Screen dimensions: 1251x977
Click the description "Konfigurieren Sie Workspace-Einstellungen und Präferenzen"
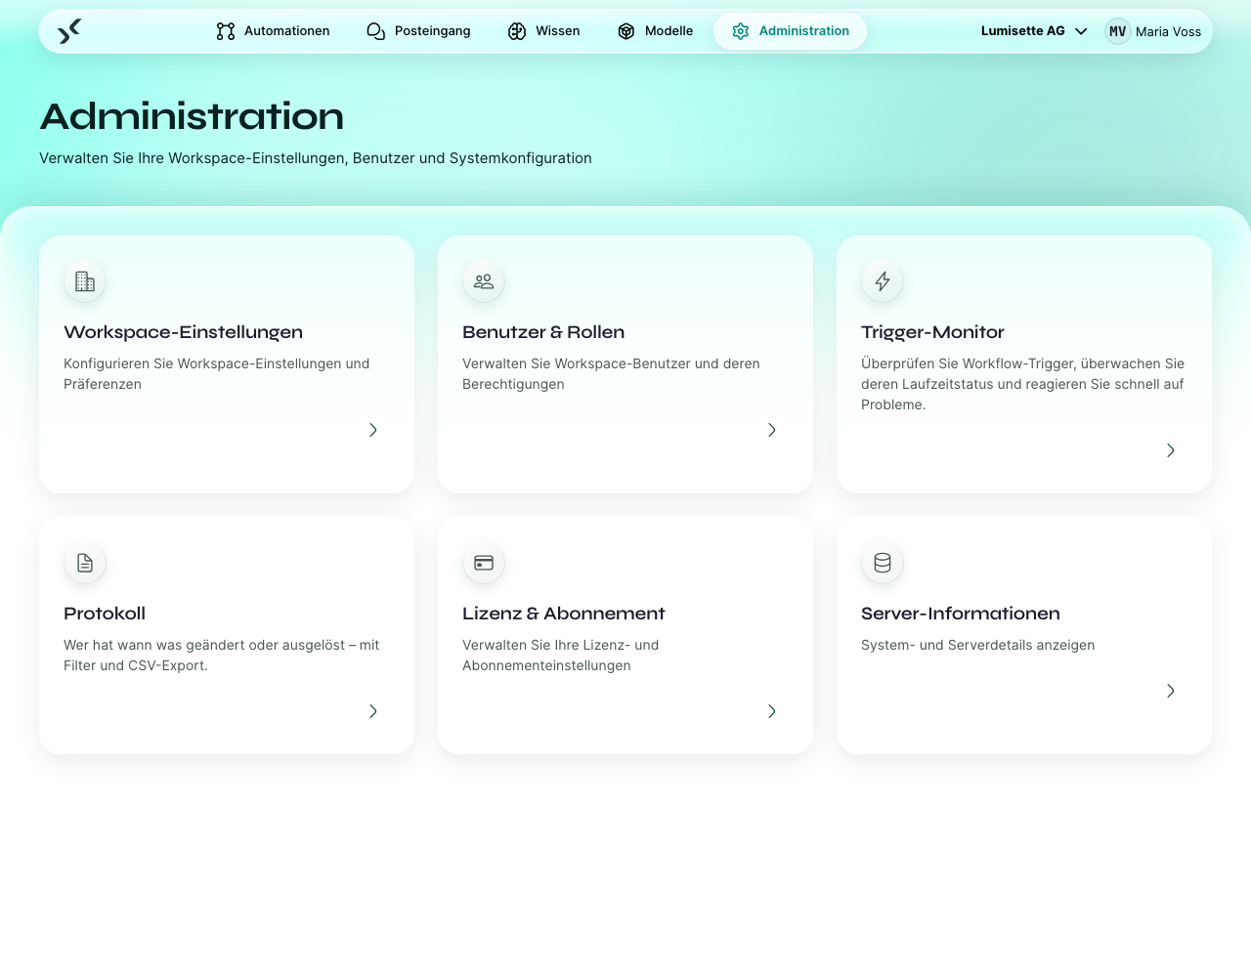coord(217,374)
